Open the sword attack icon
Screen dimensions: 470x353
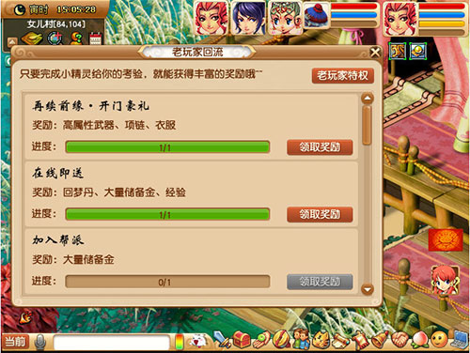point(222,340)
